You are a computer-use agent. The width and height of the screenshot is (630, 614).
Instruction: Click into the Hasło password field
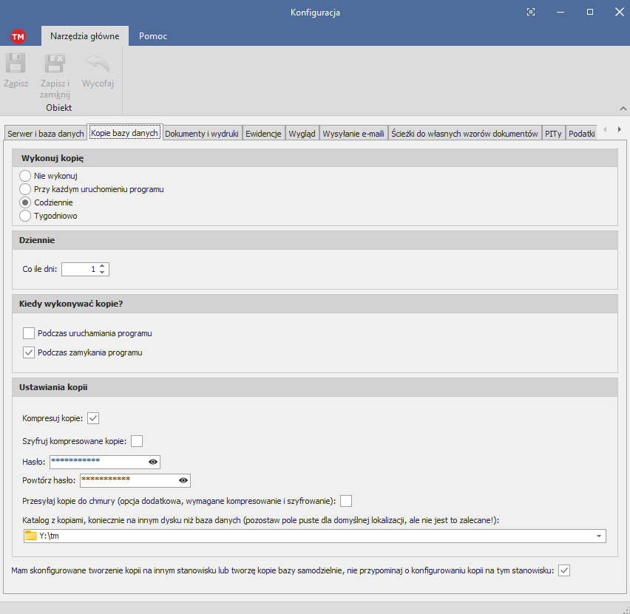click(96, 462)
